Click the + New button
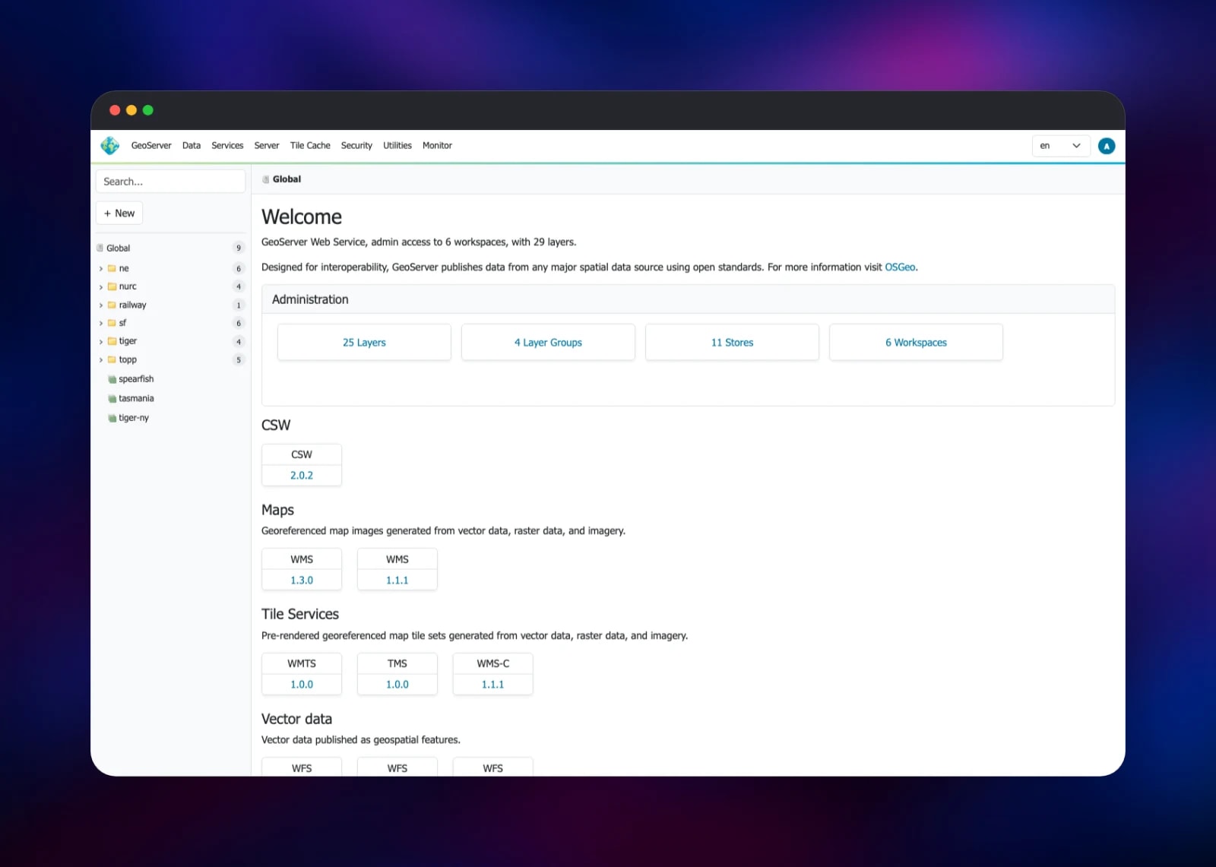Viewport: 1216px width, 867px height. (119, 214)
